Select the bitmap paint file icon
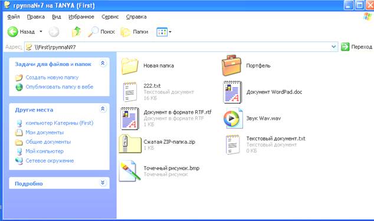 point(130,171)
